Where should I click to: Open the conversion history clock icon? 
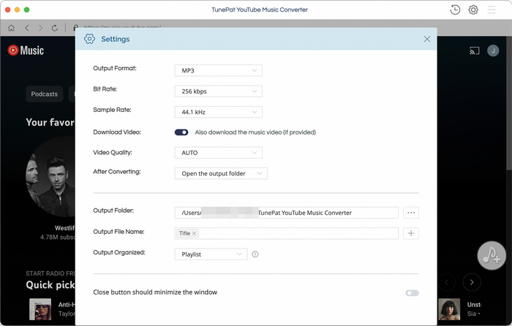tap(455, 10)
